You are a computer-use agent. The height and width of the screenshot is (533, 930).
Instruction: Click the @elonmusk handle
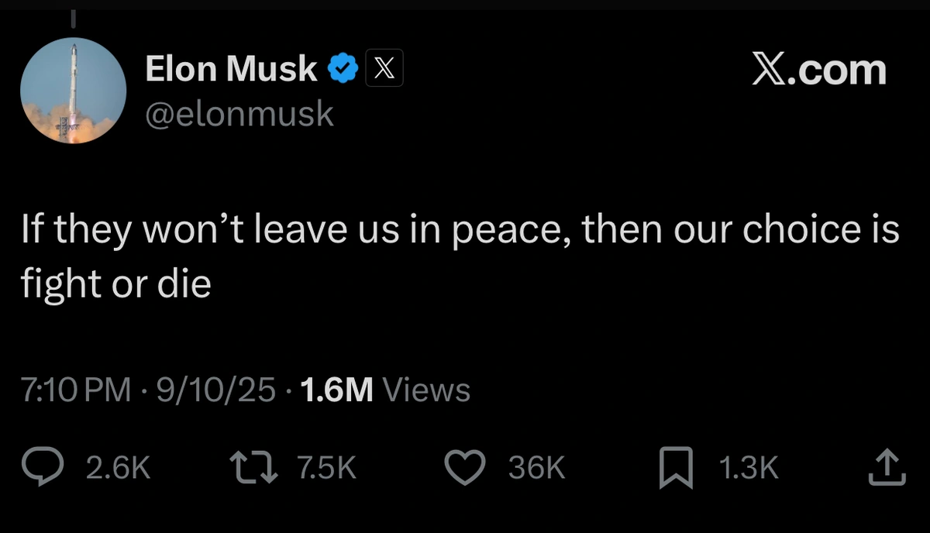[239, 114]
